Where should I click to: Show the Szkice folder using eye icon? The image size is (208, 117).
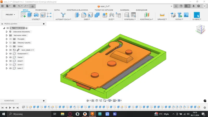point(11,46)
